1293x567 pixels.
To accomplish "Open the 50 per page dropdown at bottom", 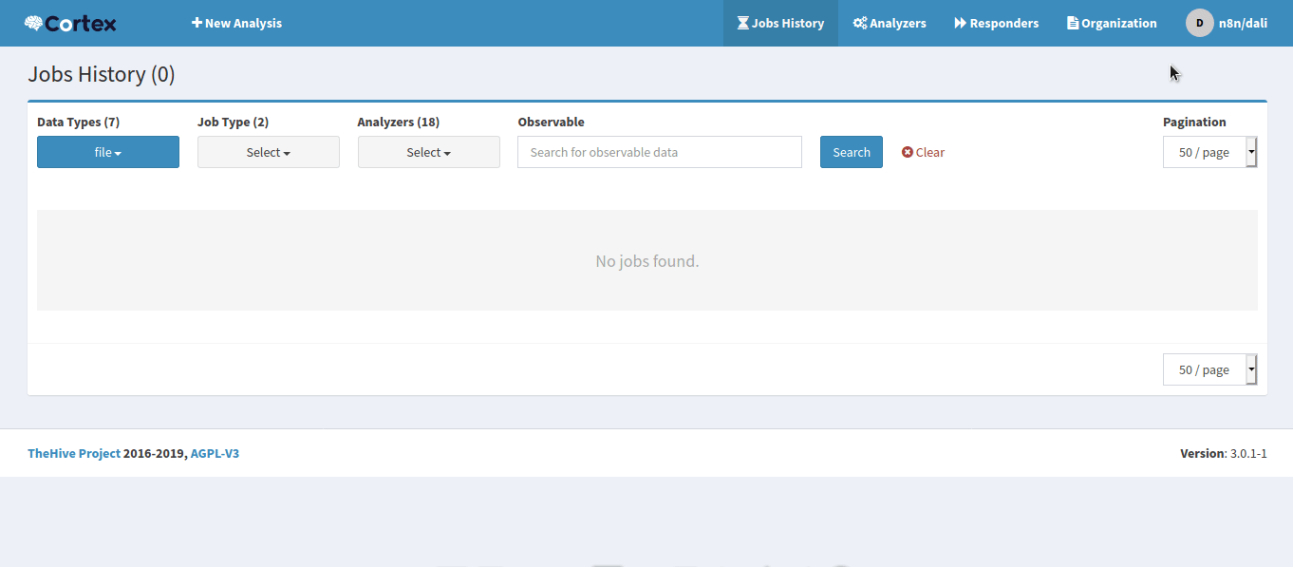I will (x=1206, y=369).
